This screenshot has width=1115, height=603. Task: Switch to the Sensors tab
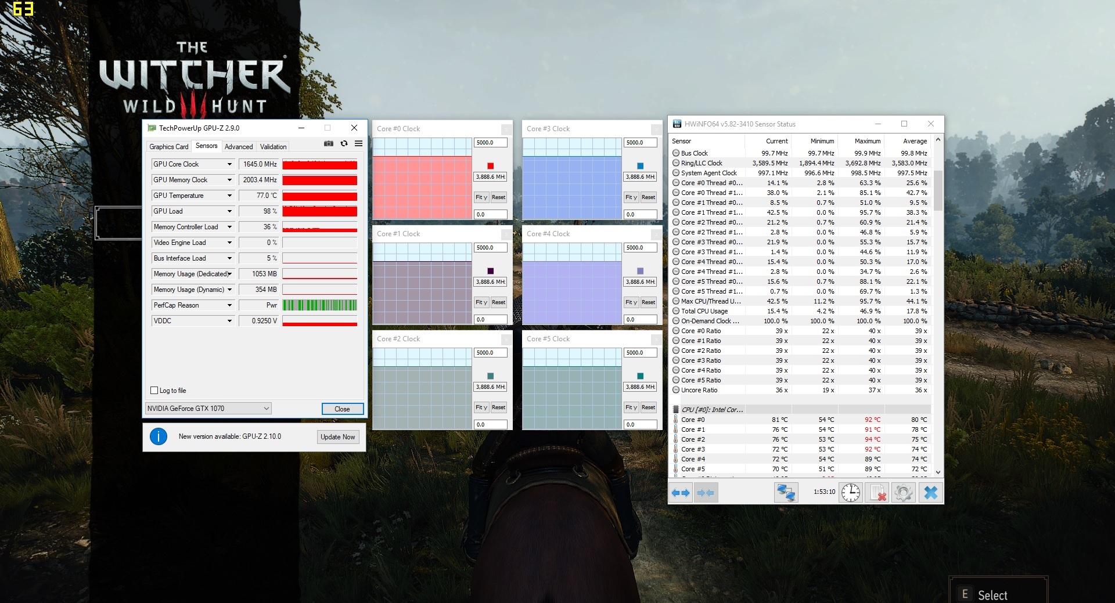(206, 146)
